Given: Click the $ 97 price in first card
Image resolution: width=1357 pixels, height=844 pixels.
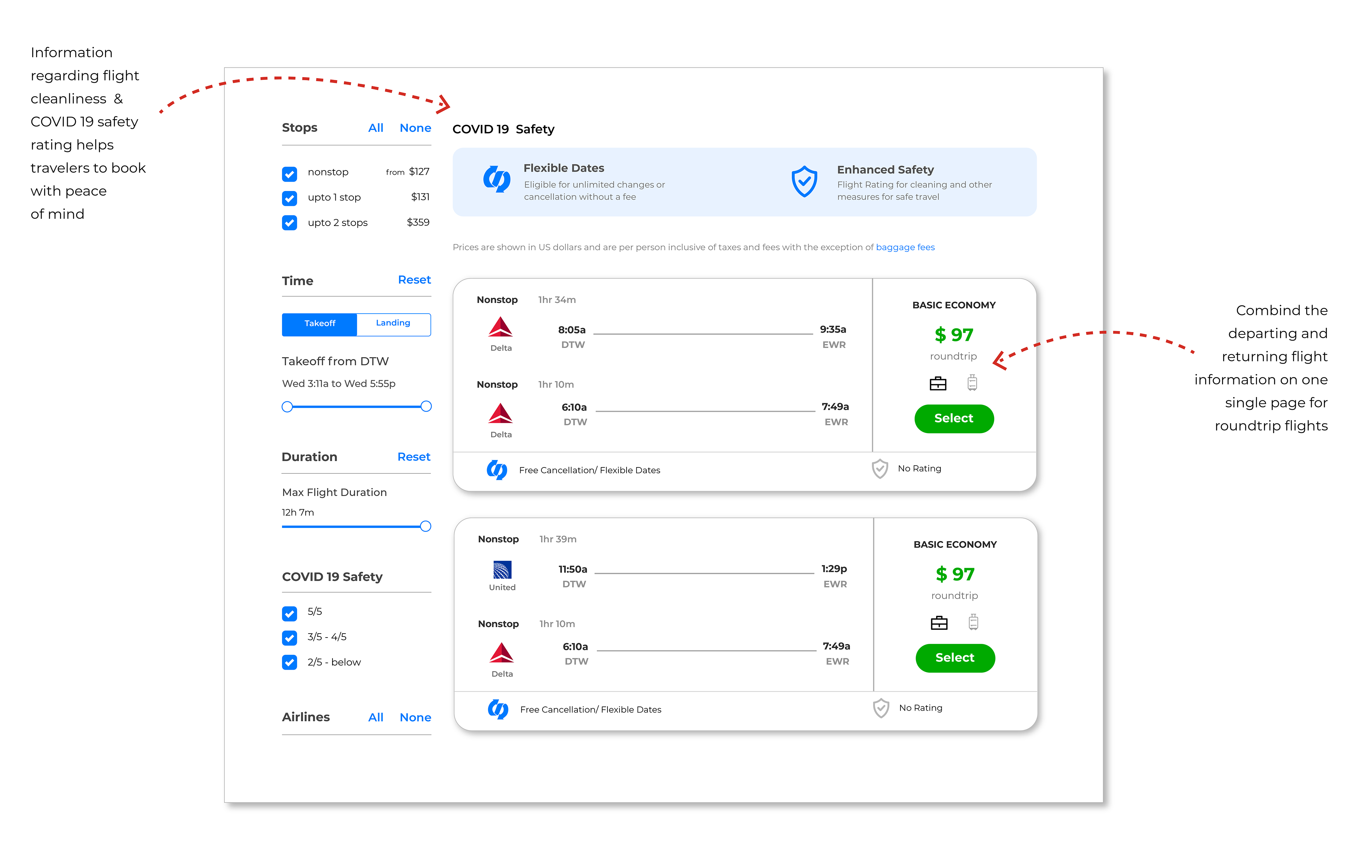Looking at the screenshot, I should 954,335.
